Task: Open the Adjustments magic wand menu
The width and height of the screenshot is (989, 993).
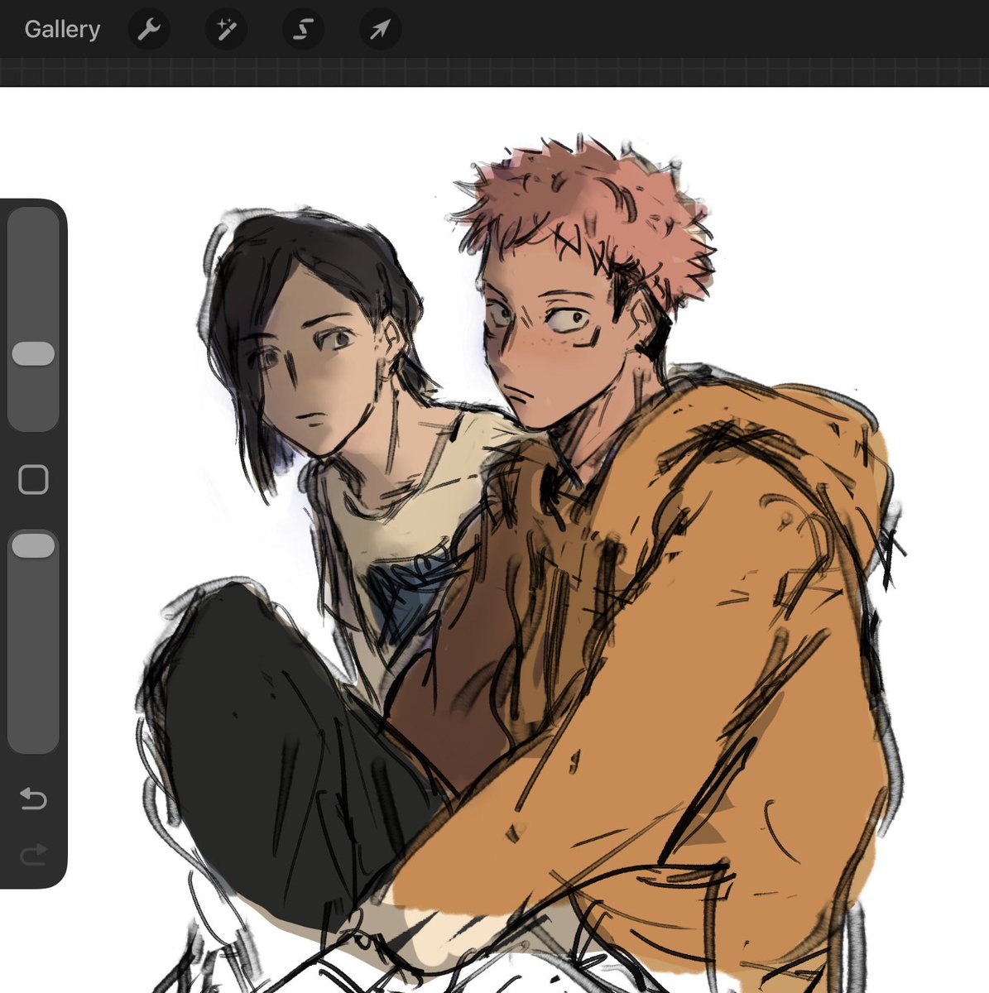Action: click(226, 30)
